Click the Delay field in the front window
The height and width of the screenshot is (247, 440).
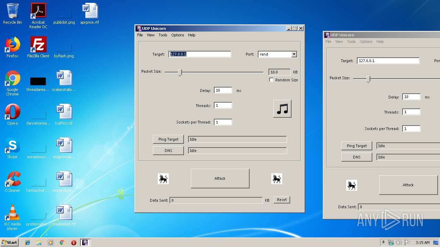click(223, 91)
